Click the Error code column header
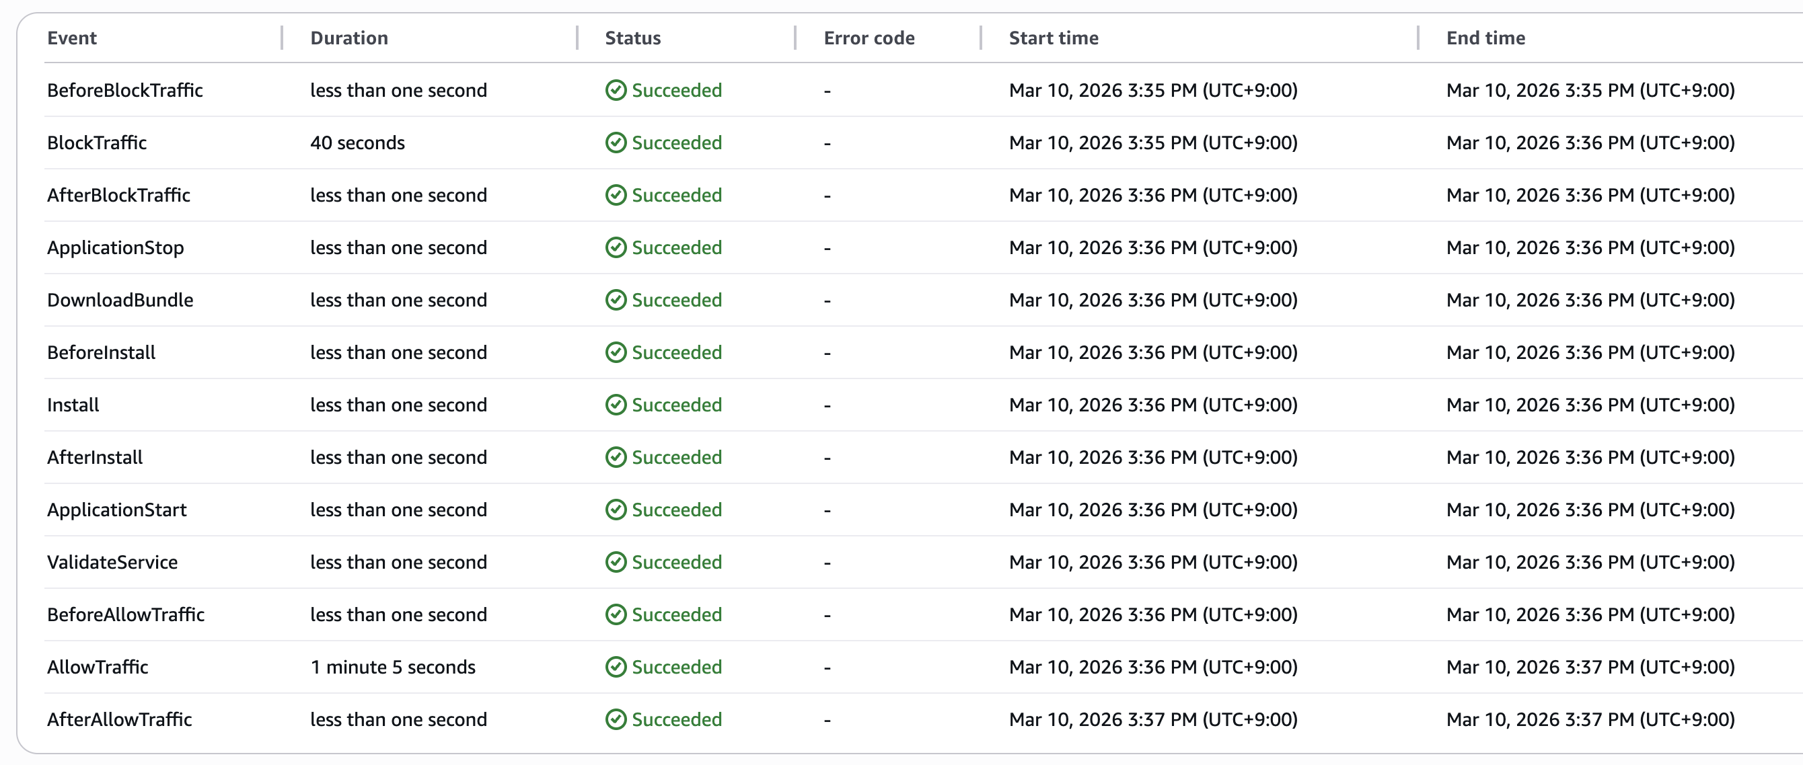1803x765 pixels. pyautogui.click(x=869, y=38)
